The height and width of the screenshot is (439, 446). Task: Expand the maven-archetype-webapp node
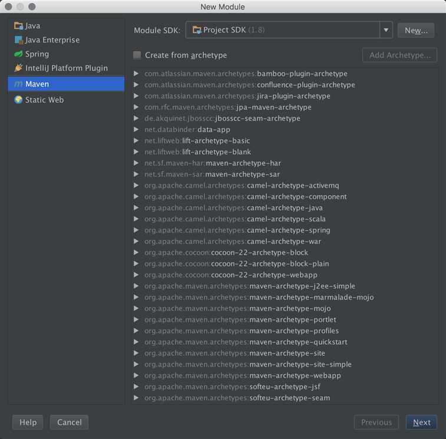tap(136, 375)
